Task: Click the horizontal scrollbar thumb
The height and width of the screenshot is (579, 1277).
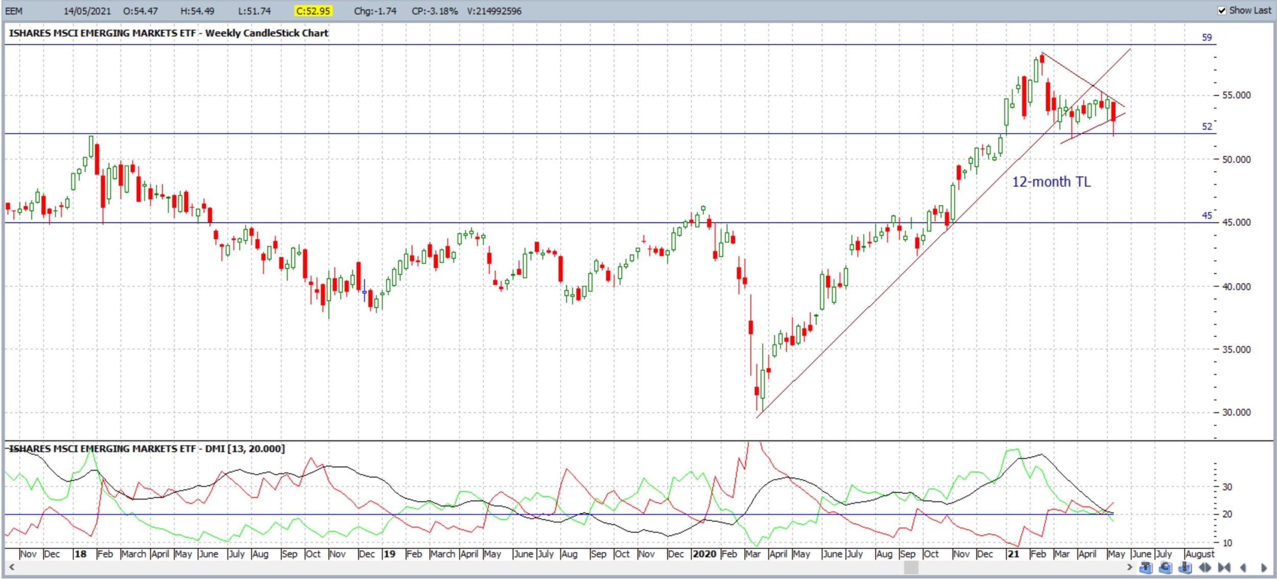Action: pos(911,567)
